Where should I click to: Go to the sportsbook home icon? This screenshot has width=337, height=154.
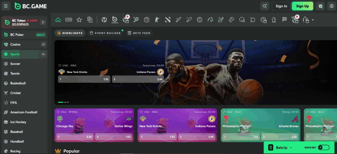click(58, 20)
